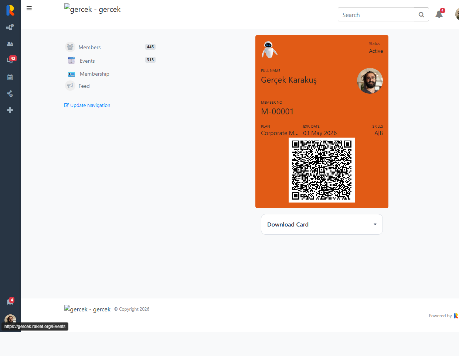Viewport: 459px width, 356px height.
Task: Click the Events calendar icon in navigation
Action: click(x=71, y=61)
